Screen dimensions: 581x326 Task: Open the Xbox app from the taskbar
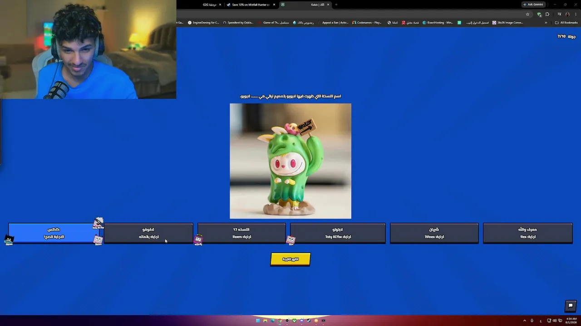point(294,321)
